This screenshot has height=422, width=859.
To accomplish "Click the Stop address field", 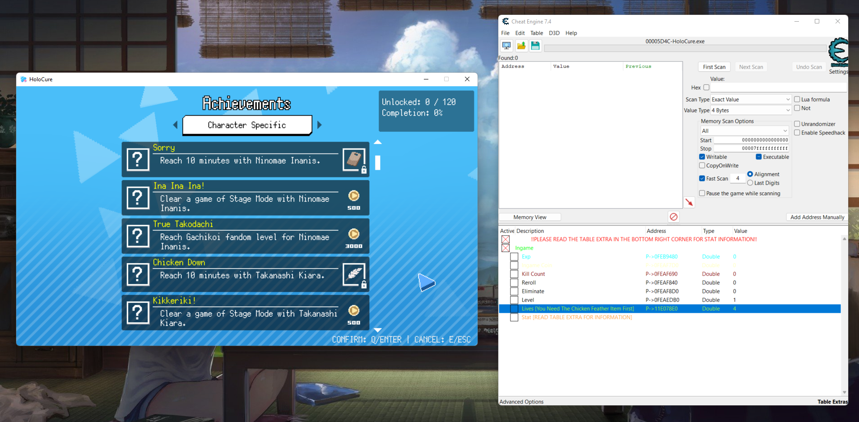I will (x=751, y=148).
